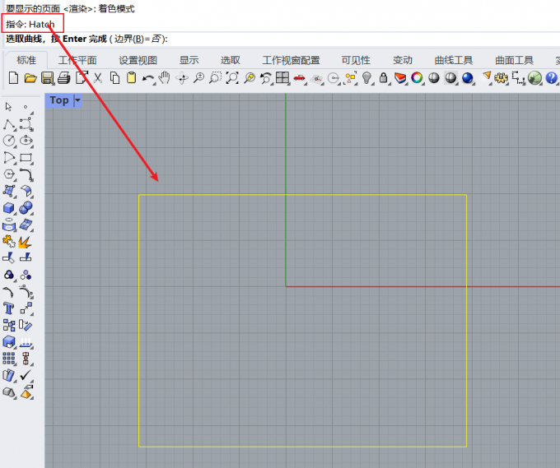This screenshot has height=468, width=560.
Task: Click the Paste clipboard icon
Action: [x=132, y=78]
